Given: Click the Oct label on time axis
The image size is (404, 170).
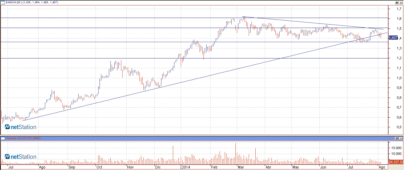Looking at the screenshot, I should coord(99,167).
